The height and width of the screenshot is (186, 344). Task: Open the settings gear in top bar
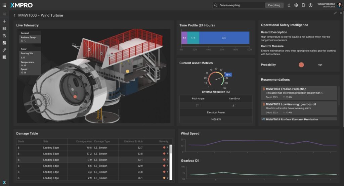[x=296, y=5]
